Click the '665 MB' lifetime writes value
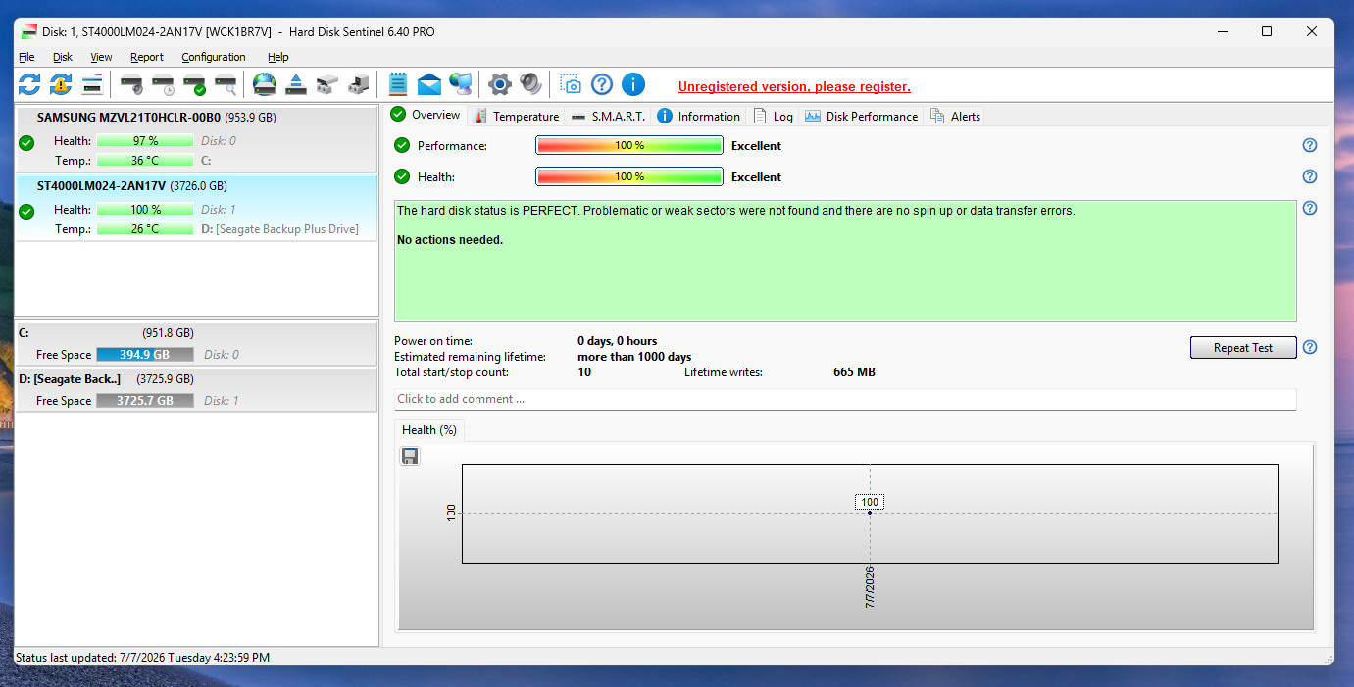Screen dimensions: 1354x687 click(x=854, y=372)
